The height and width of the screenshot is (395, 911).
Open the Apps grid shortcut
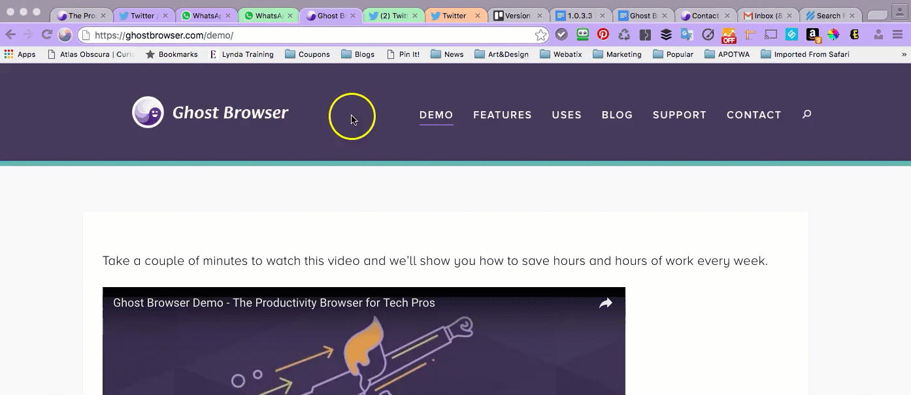(20, 54)
